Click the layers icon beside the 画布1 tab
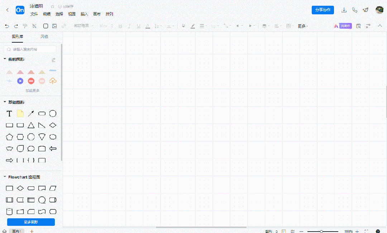 [4, 231]
